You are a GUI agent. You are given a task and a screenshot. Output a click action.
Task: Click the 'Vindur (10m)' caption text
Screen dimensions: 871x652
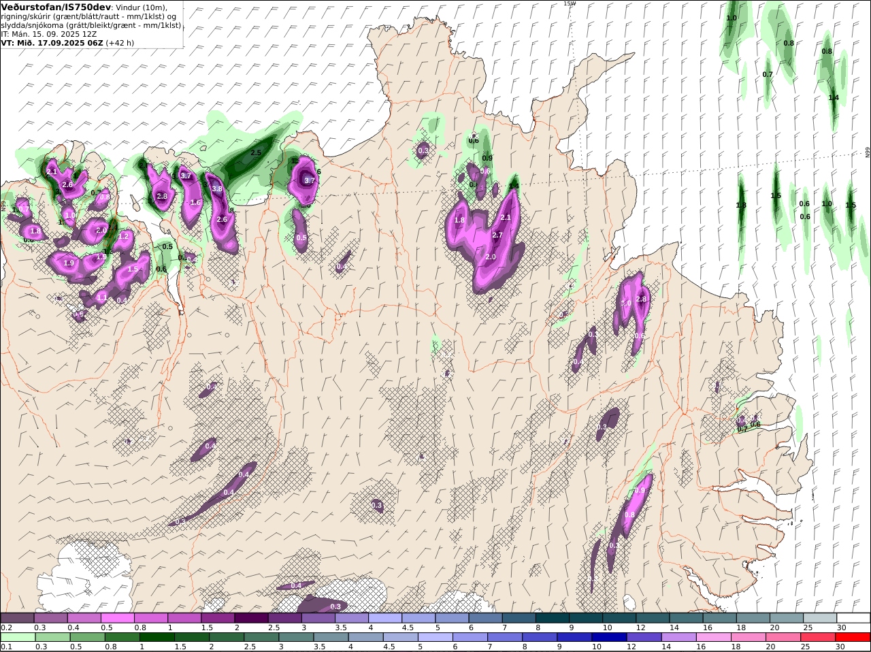(142, 7)
